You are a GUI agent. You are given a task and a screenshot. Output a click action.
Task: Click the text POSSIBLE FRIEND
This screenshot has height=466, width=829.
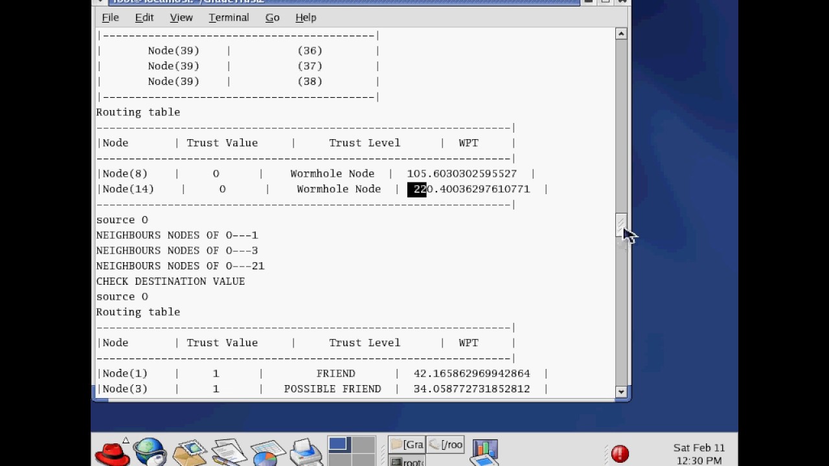[x=332, y=389]
